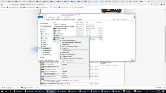This screenshot has width=166, height=93.
Task: Select Compress and email... entry
Action: 67,56
